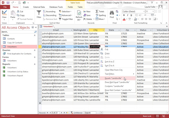Toggle Italic formatting

128,15
